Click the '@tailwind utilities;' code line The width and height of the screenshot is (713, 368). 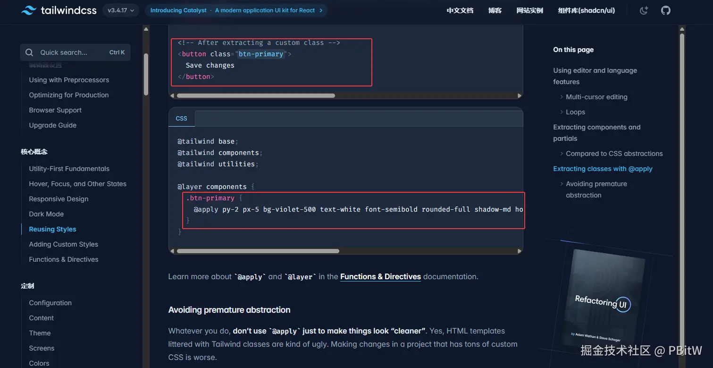tap(218, 164)
